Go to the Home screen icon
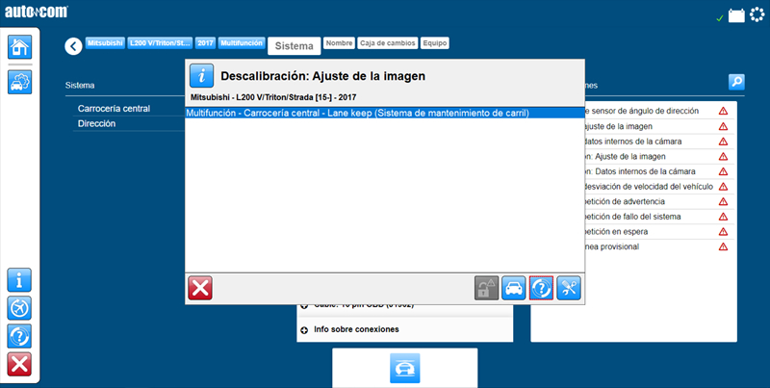The image size is (770, 388). 19,47
